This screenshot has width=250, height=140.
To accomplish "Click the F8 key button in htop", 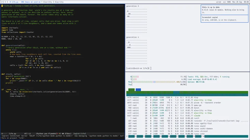I will pyautogui.click(x=189, y=136).
